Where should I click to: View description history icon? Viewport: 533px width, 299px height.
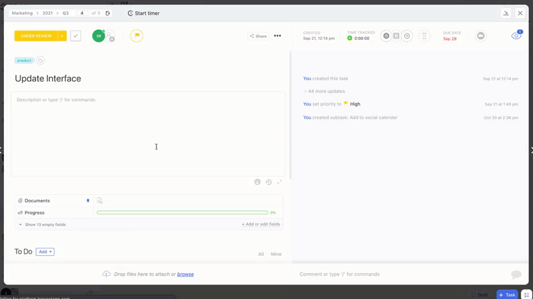click(268, 182)
